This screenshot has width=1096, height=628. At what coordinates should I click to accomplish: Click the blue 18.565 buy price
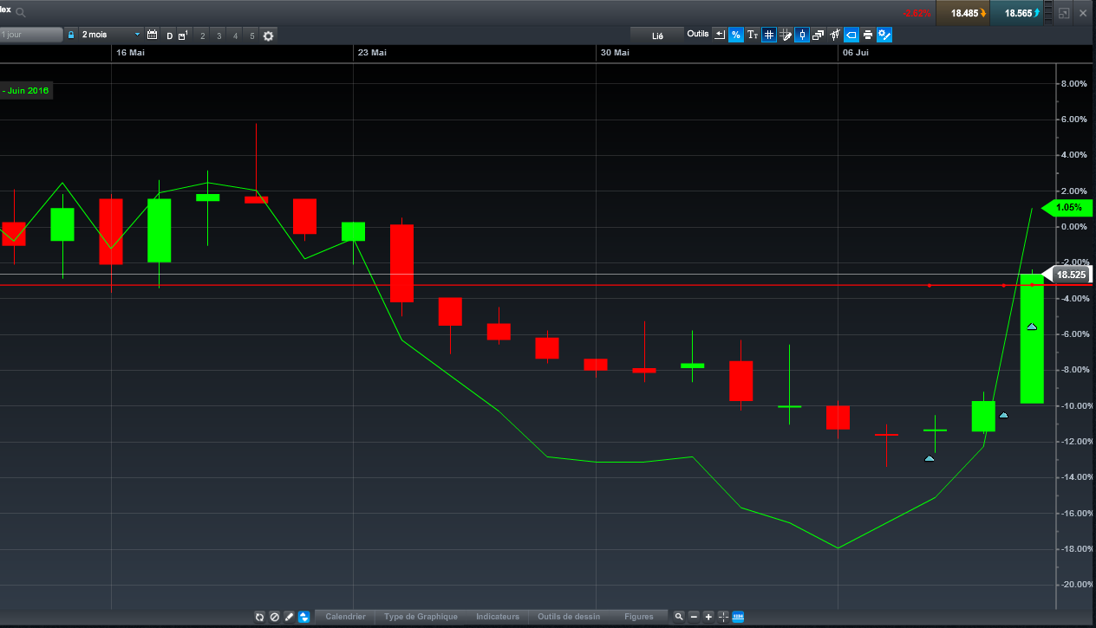pyautogui.click(x=1018, y=13)
